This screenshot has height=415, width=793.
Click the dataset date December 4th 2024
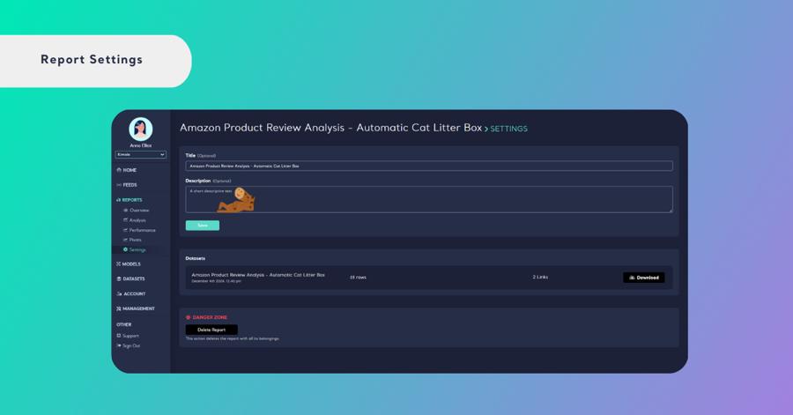217,282
